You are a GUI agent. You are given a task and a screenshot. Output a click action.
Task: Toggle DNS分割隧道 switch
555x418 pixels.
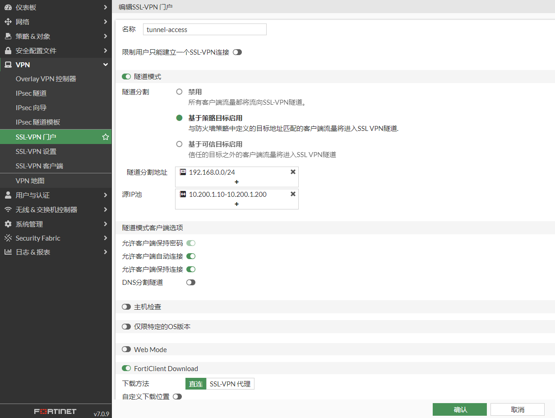(x=191, y=282)
